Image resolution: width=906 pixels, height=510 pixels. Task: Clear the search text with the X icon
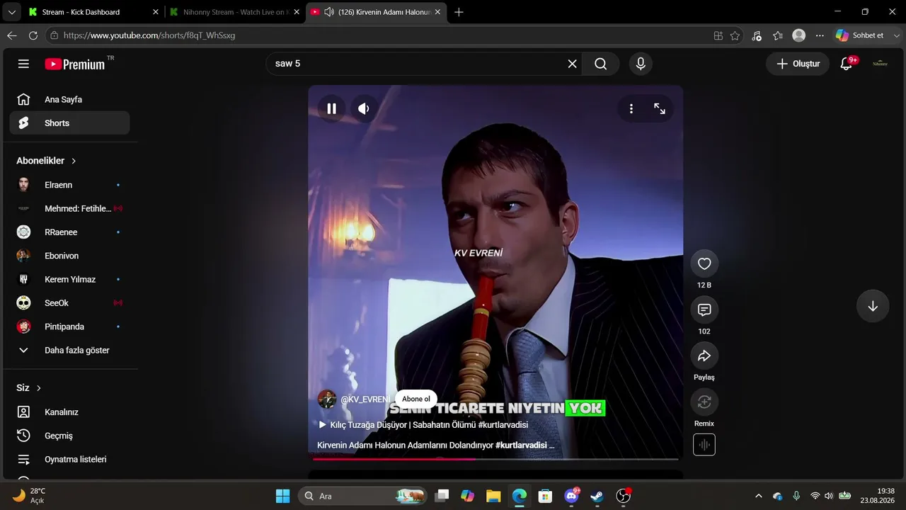coord(572,64)
